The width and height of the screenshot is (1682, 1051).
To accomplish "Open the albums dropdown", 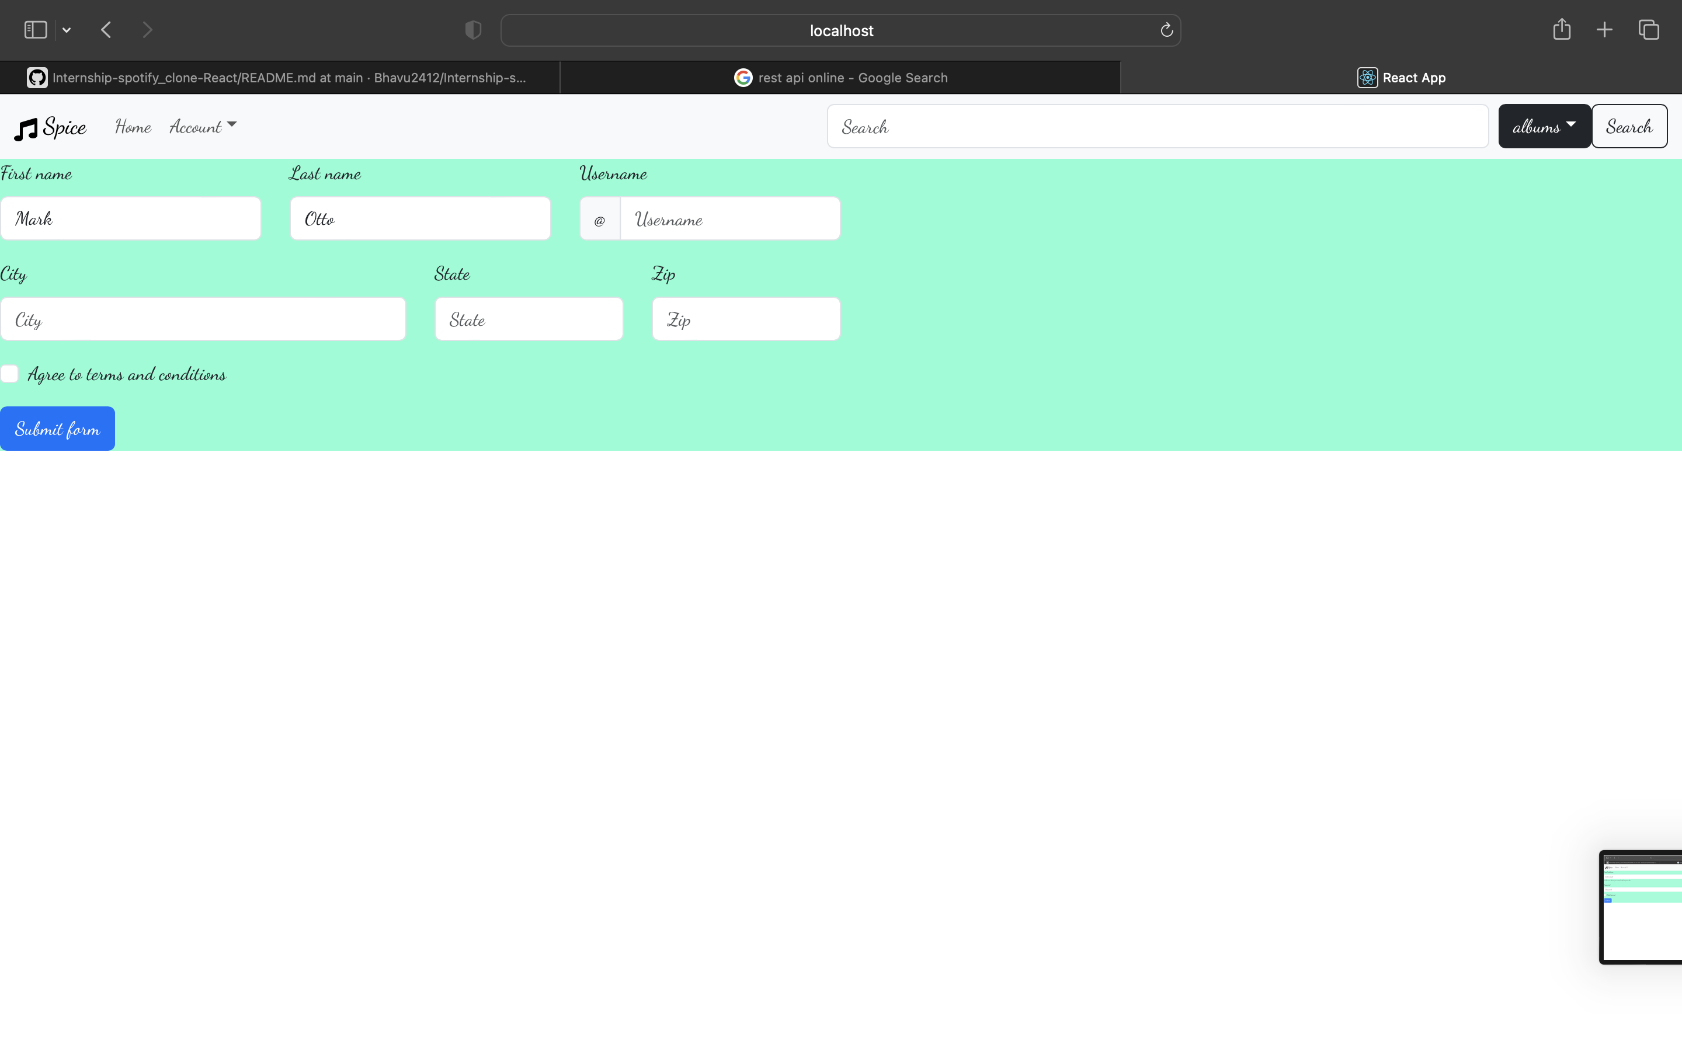I will coord(1543,127).
